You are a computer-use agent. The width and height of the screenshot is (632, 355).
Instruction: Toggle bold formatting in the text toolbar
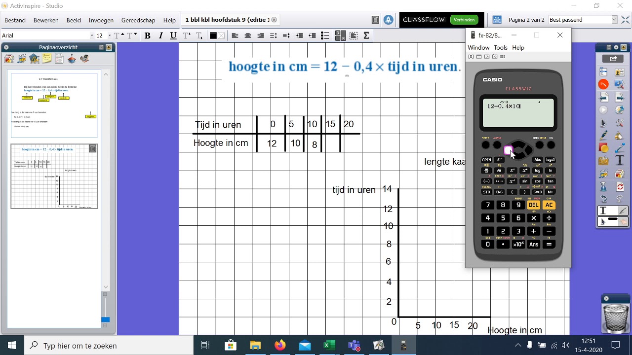148,35
